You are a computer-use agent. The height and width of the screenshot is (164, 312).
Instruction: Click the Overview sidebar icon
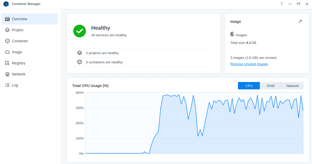(x=7, y=19)
